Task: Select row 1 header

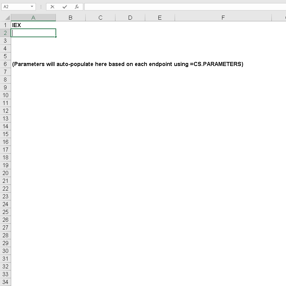Action: [5, 25]
